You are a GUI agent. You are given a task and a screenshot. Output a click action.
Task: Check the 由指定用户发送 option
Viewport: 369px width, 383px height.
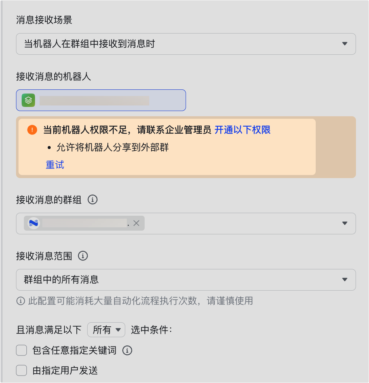[22, 370]
